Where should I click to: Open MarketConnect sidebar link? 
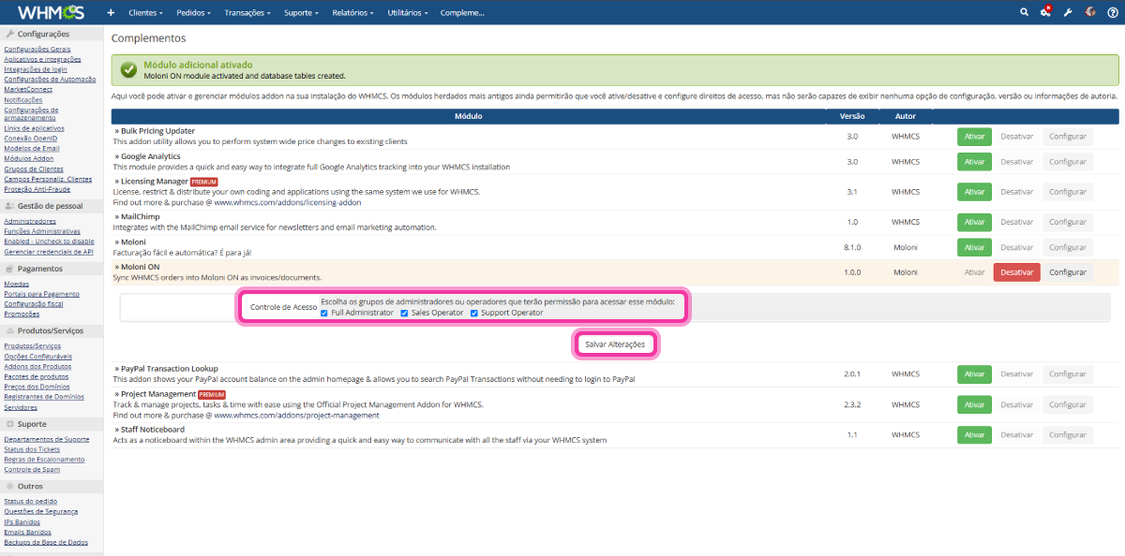(28, 90)
